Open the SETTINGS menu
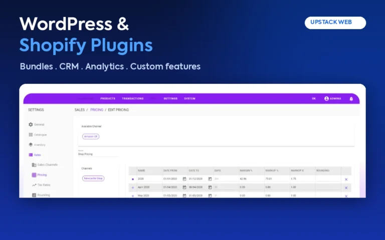Viewport: 385px width, 240px height. (170, 98)
